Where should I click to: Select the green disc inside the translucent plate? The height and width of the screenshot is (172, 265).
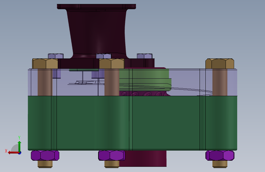click(x=145, y=80)
